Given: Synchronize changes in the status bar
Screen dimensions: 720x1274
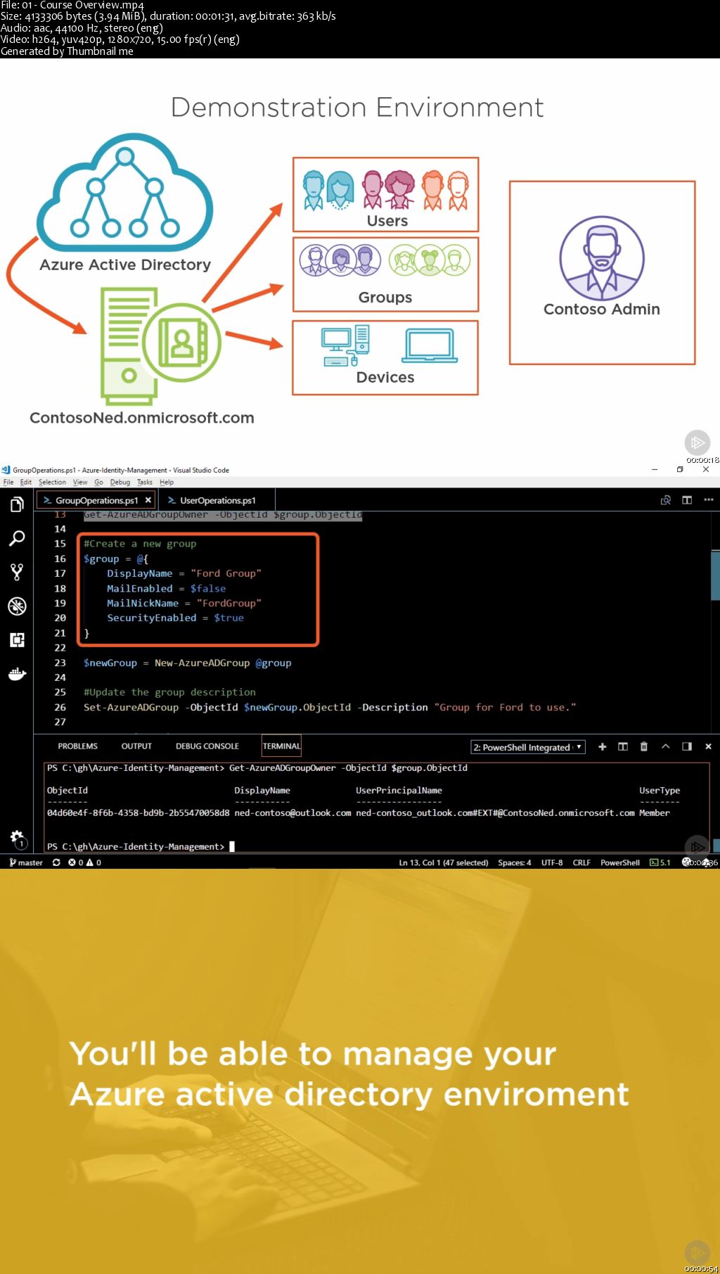Looking at the screenshot, I should [56, 862].
